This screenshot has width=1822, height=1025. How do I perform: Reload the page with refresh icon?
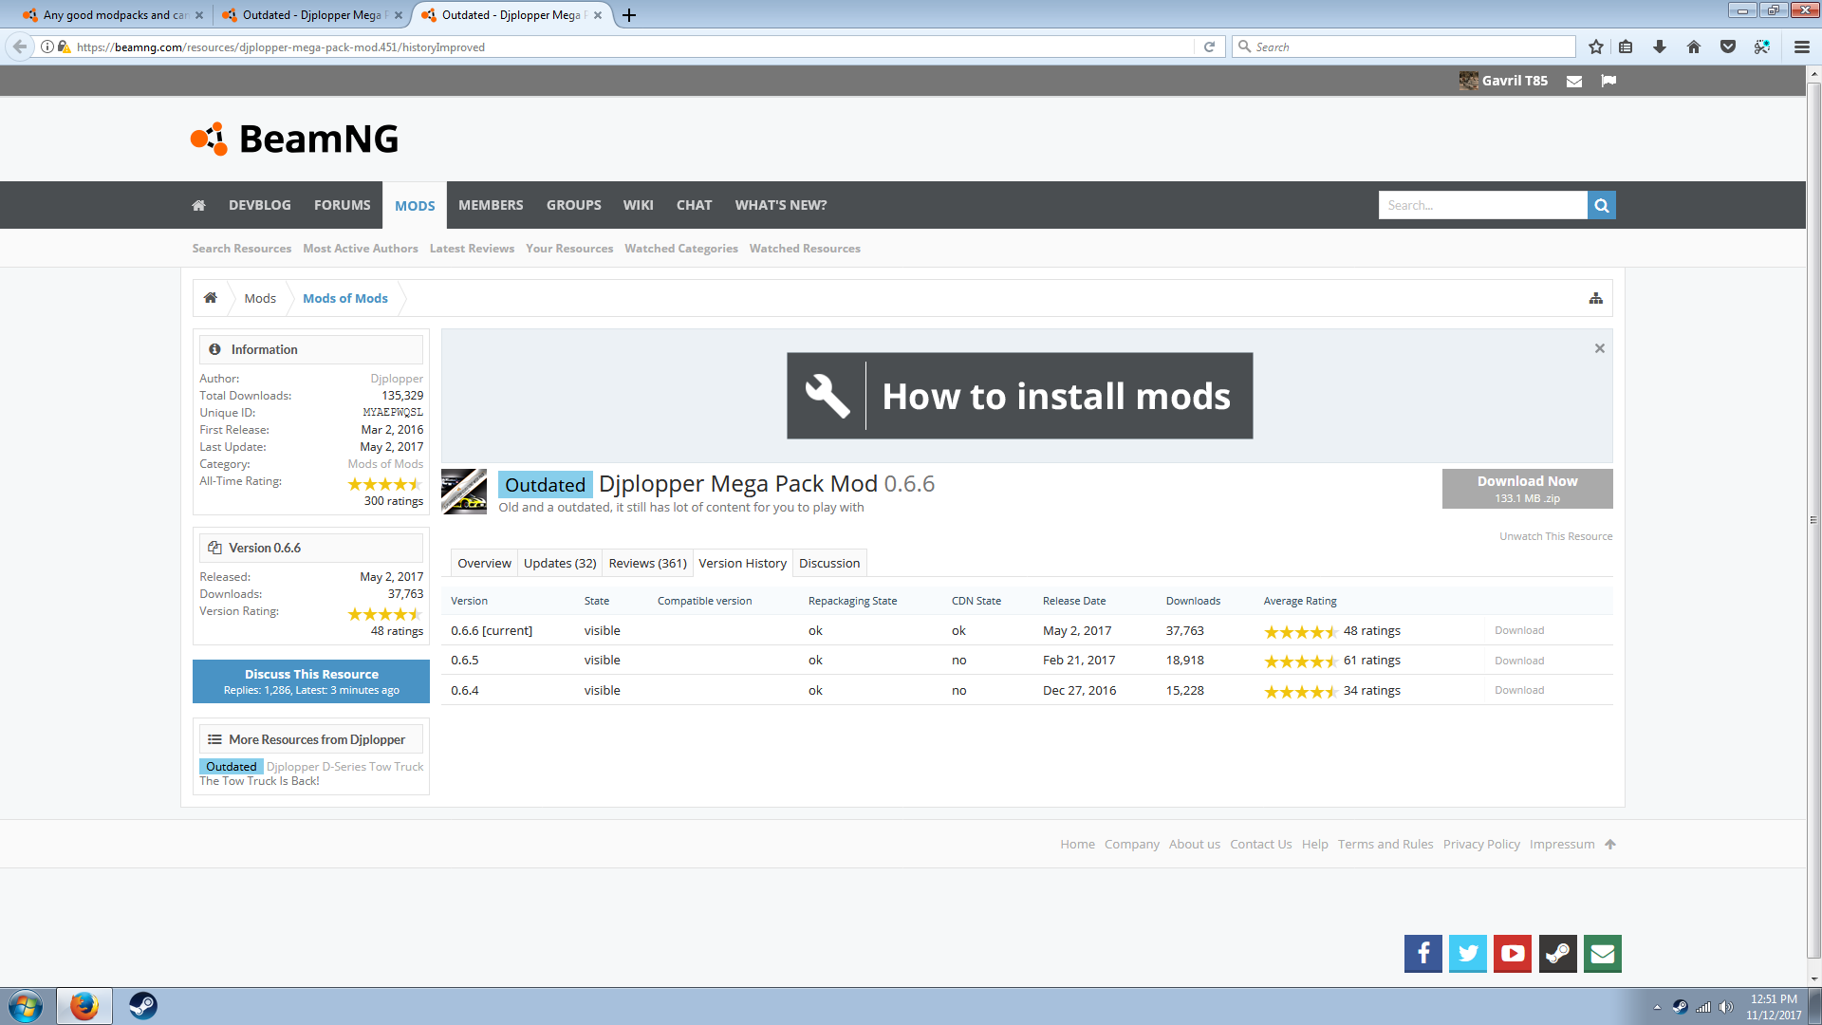point(1209,47)
